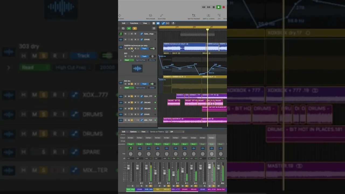Open the Read automation dropdown on Gate...rings mixer strip
The height and width of the screenshot is (194, 345).
130,144
